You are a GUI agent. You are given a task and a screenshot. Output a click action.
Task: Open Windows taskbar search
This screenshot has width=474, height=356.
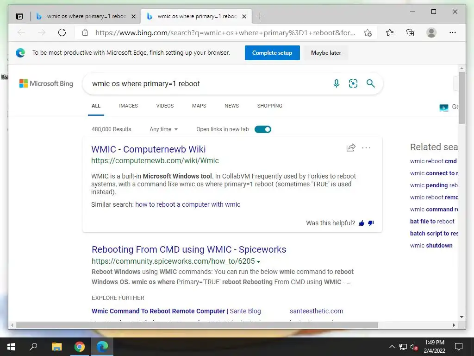[x=33, y=347]
